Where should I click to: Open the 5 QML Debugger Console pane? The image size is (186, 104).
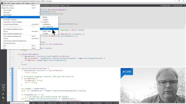click(x=75, y=103)
